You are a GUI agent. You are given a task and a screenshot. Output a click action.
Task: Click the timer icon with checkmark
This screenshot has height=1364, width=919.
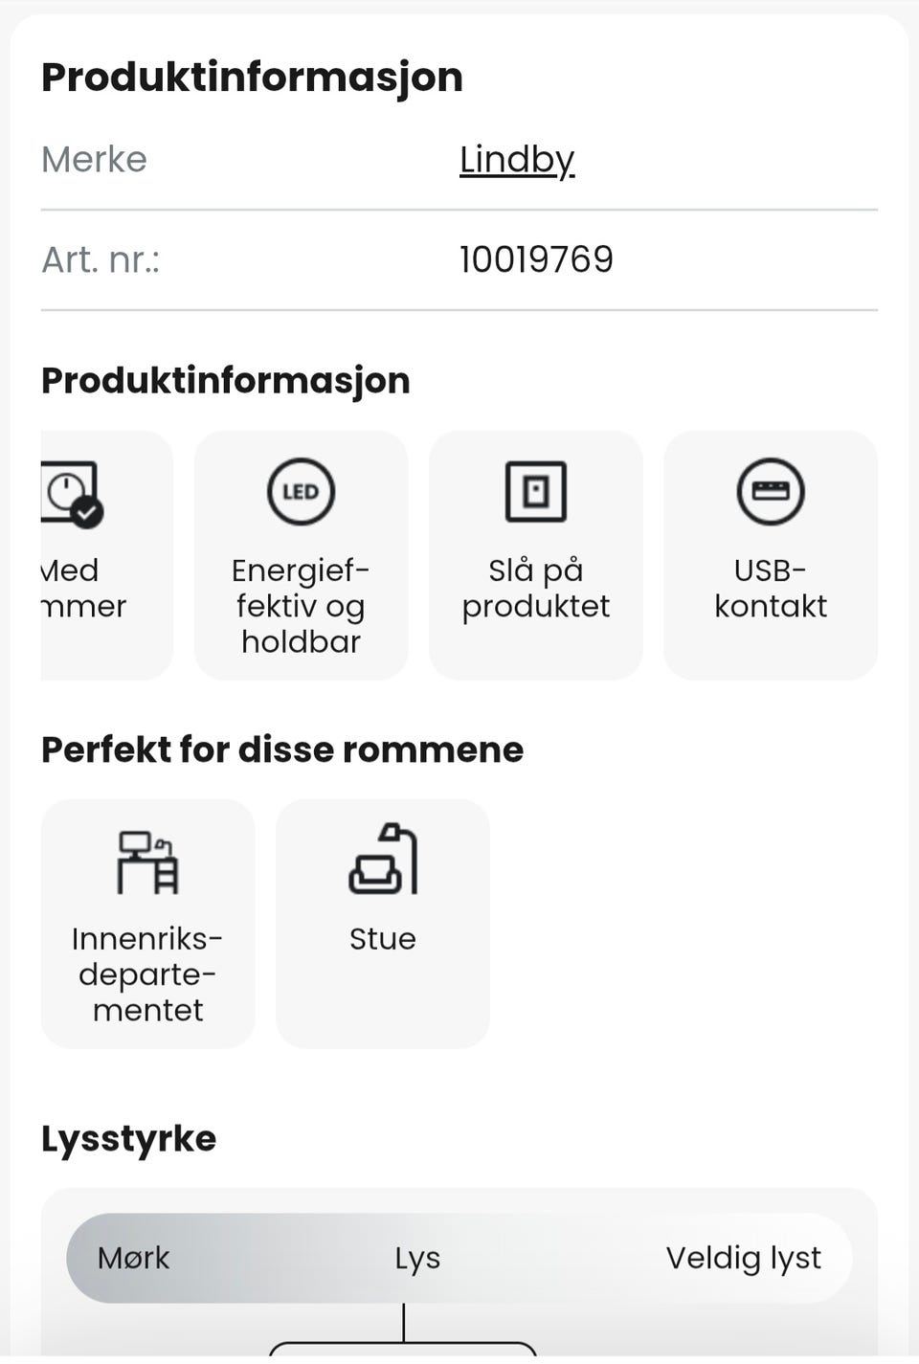click(x=73, y=494)
